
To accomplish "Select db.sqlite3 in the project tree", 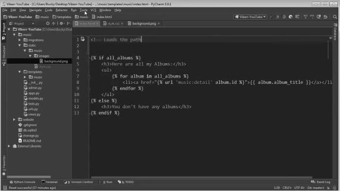I will (28, 130).
